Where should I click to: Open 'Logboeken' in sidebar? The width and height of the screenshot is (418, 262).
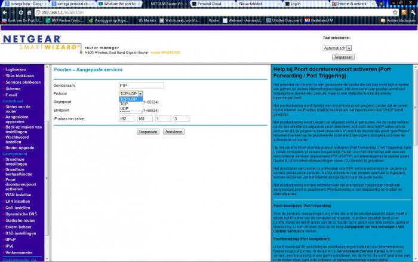click(x=16, y=69)
